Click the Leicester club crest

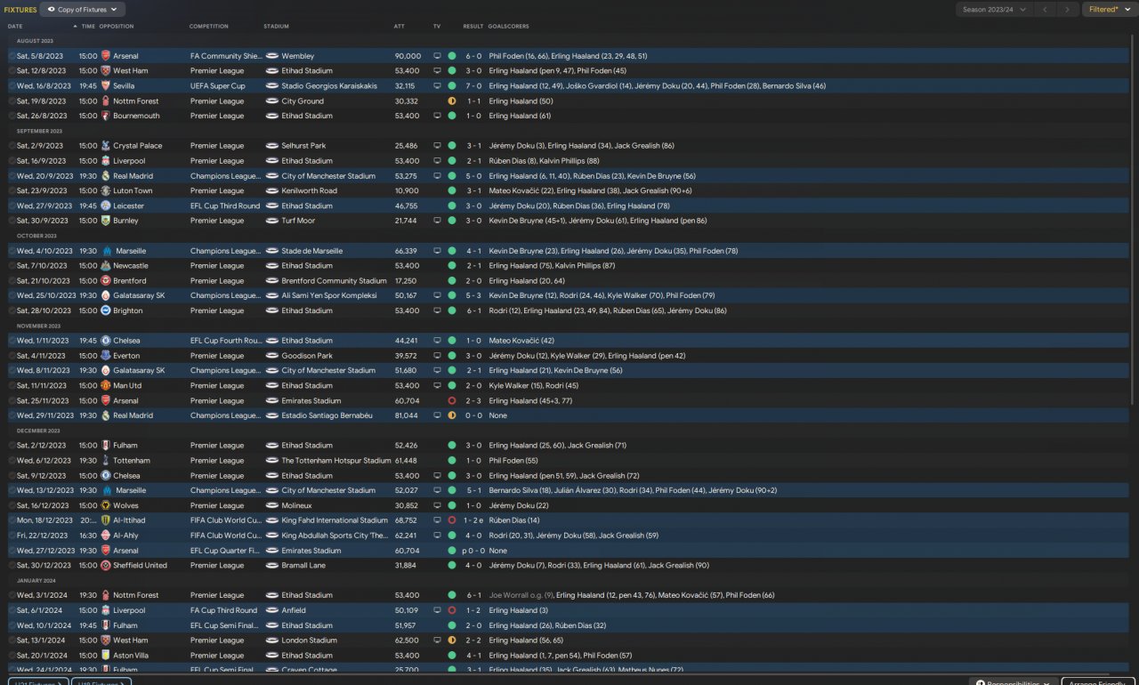[106, 205]
